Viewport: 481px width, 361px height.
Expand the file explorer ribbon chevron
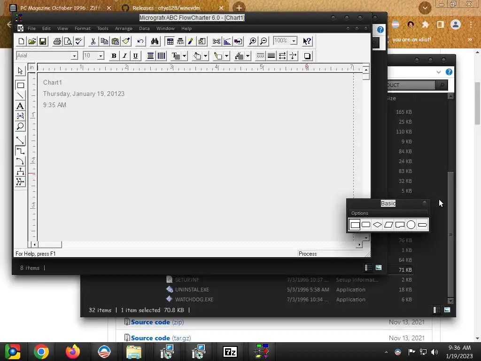438,72
